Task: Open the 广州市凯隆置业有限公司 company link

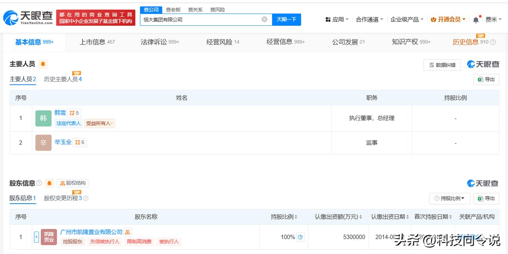Action: tap(91, 232)
